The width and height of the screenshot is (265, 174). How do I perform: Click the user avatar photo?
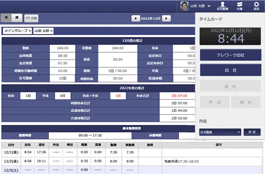point(185,6)
